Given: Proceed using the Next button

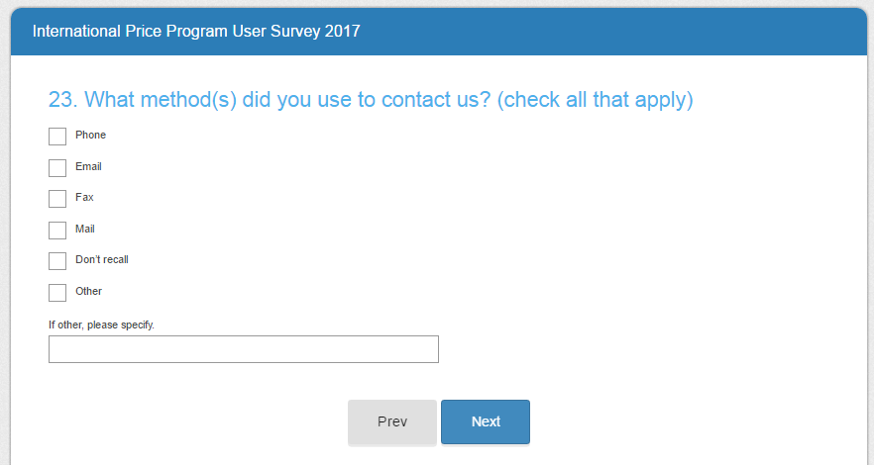Looking at the screenshot, I should pos(486,421).
